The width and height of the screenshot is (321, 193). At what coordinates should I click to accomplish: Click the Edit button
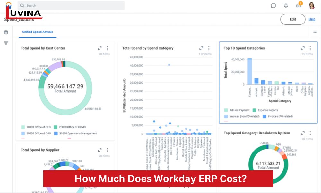[x=293, y=19]
